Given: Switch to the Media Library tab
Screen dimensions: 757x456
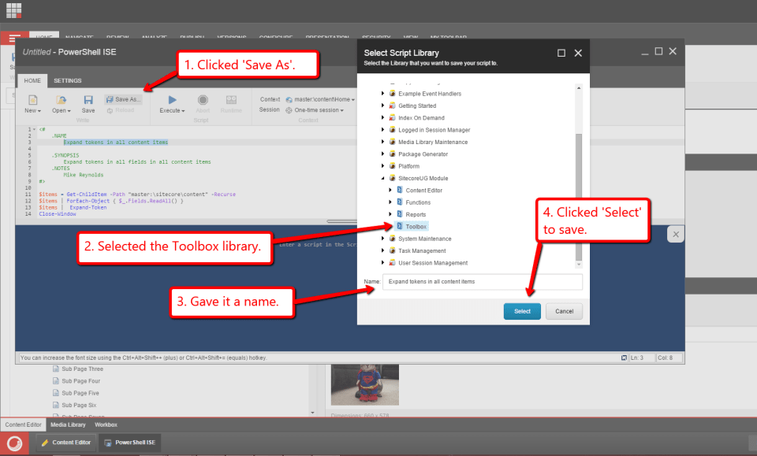Looking at the screenshot, I should pyautogui.click(x=68, y=424).
